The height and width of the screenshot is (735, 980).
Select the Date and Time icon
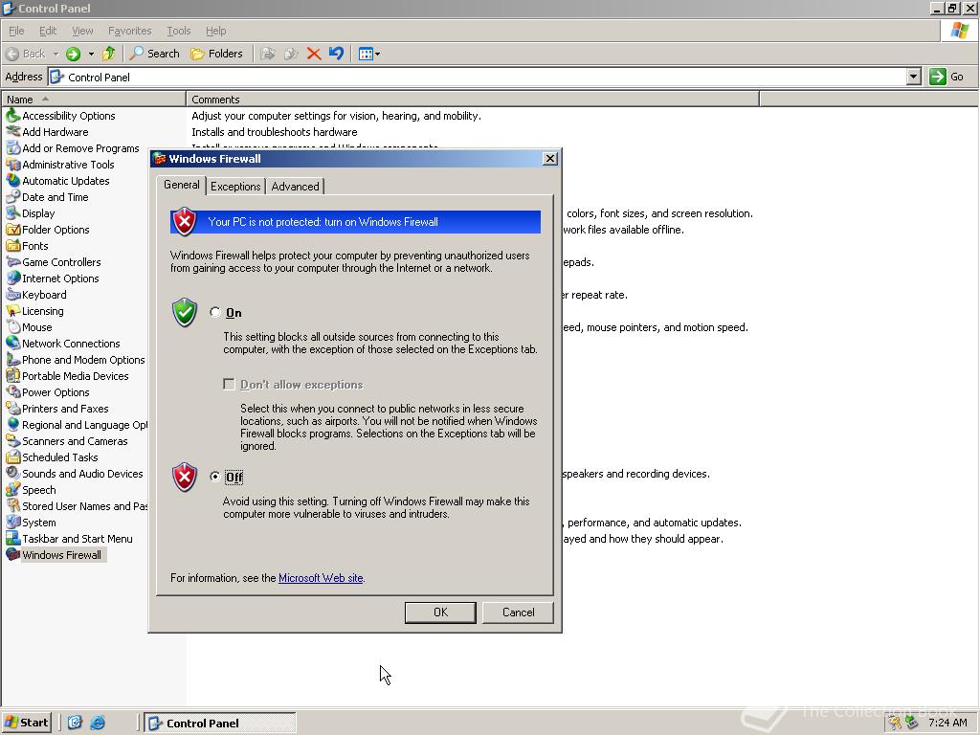[12, 197]
